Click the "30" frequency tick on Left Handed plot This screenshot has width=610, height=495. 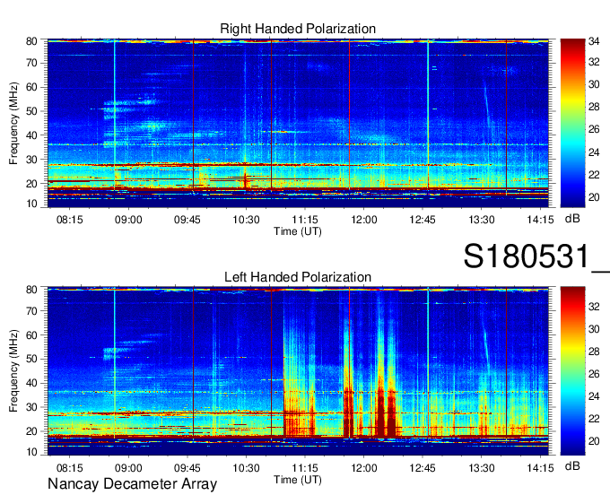coord(31,407)
